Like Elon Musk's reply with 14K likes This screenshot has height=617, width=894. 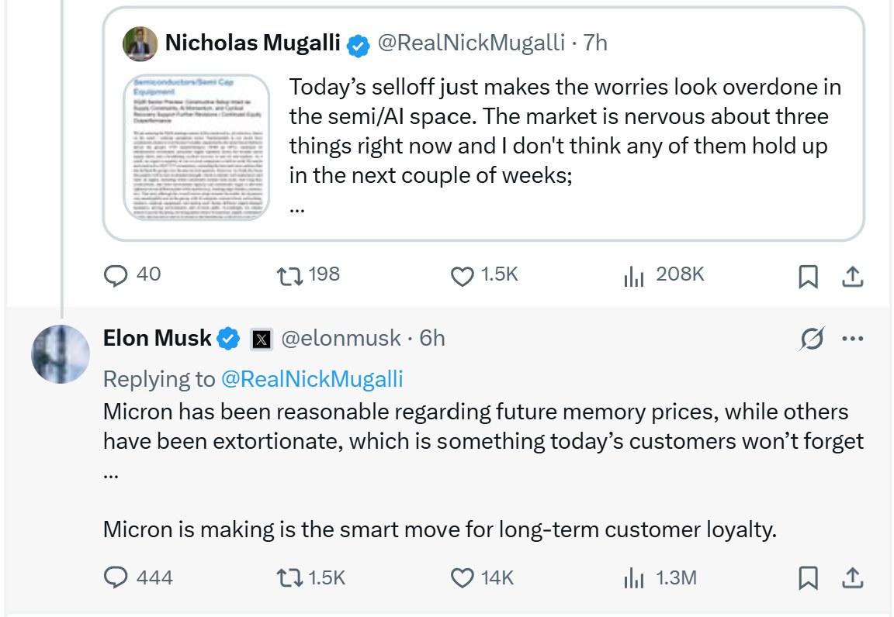463,578
